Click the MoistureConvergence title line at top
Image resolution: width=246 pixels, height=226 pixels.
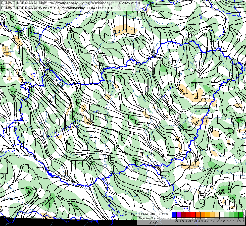coord(70,3)
